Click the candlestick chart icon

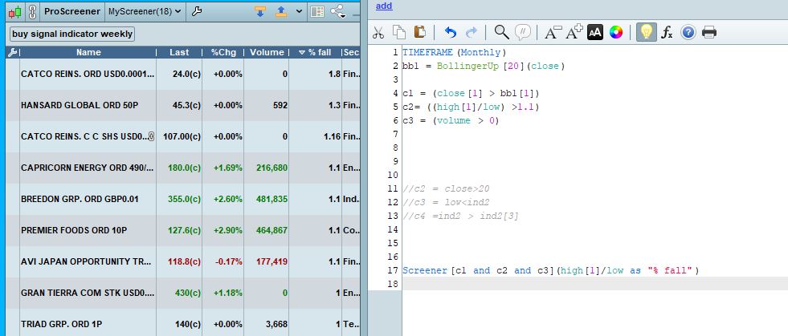(x=15, y=11)
